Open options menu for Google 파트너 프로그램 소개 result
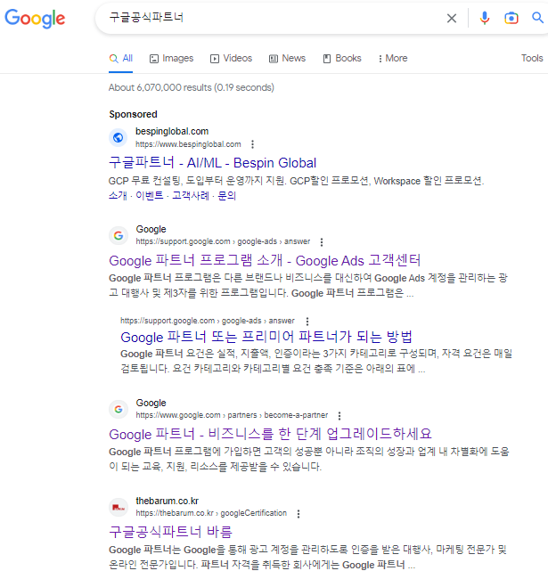The width and height of the screenshot is (548, 571). click(322, 241)
